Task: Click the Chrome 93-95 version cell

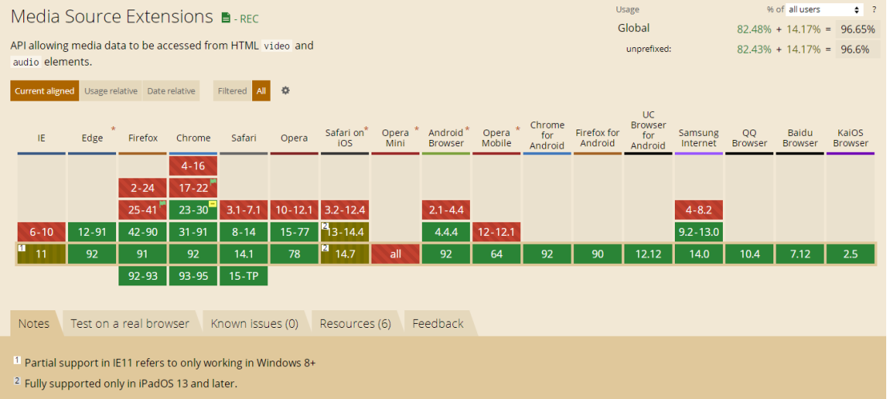Action: click(x=193, y=276)
